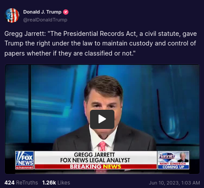The image size is (204, 188).
Task: Click the anchor's hair in video frame
Action: click(x=104, y=86)
